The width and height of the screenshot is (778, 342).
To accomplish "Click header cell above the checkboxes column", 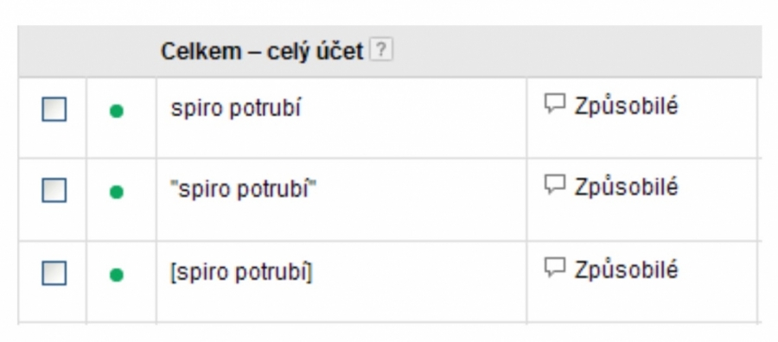I will pyautogui.click(x=52, y=51).
